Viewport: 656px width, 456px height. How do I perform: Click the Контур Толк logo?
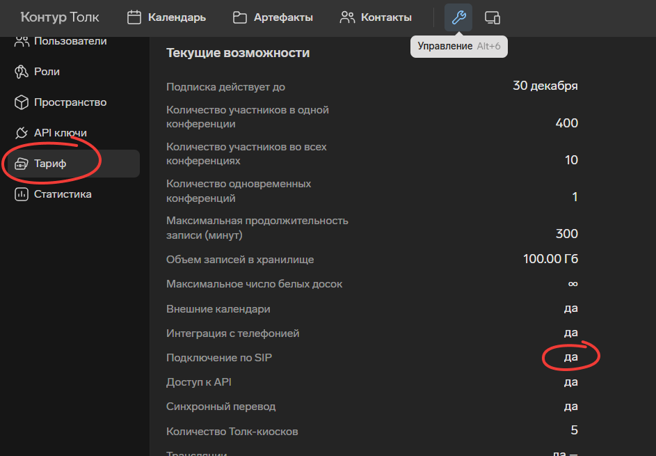pos(60,17)
